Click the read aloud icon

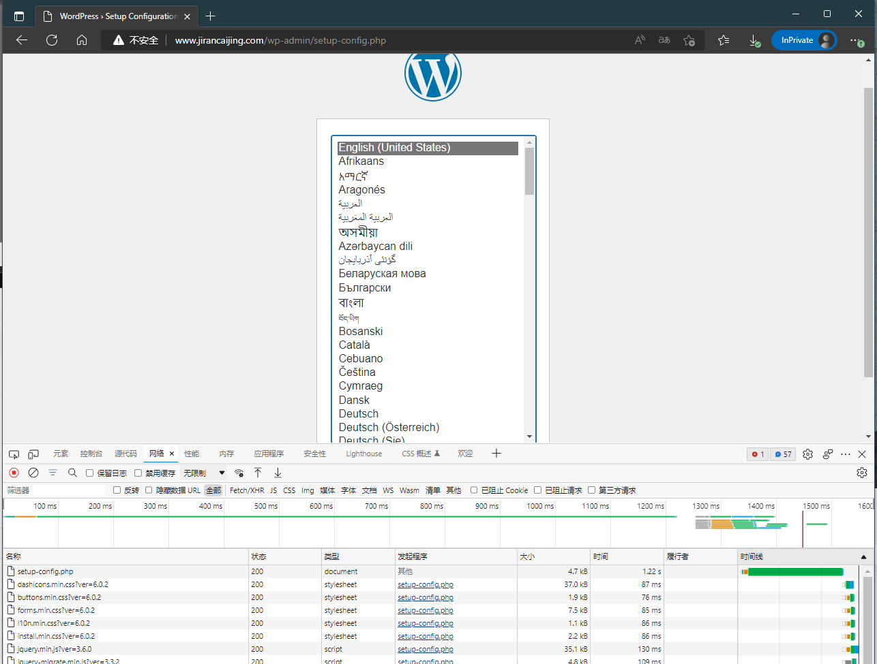[x=640, y=40]
